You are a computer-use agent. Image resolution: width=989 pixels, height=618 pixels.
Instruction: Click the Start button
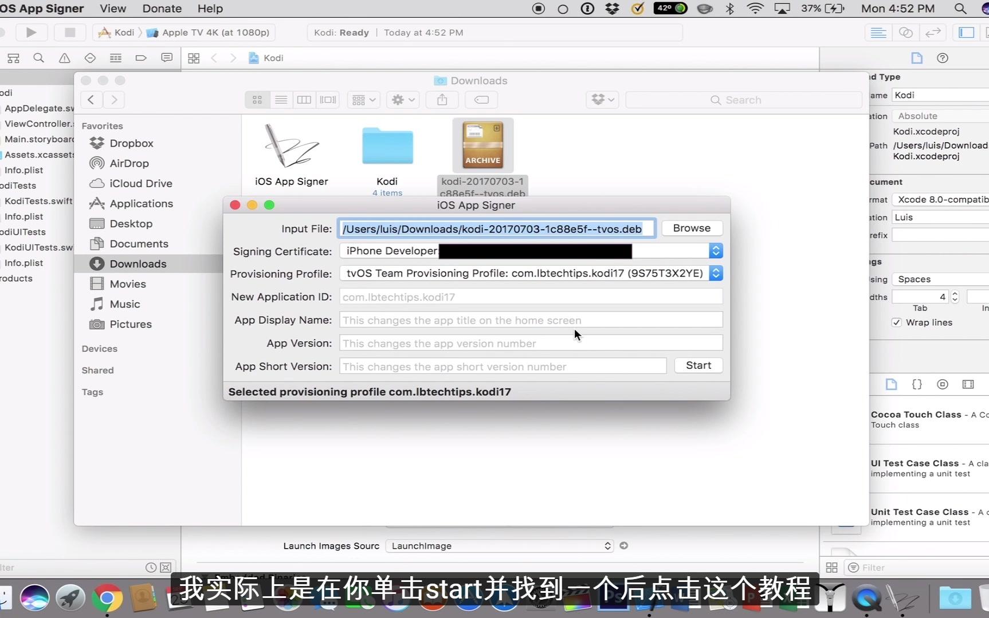pos(698,365)
